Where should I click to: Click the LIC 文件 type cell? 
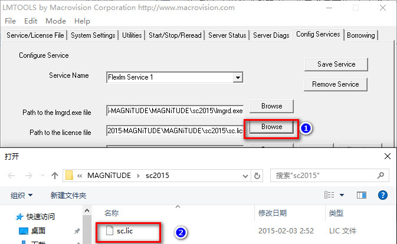343,231
